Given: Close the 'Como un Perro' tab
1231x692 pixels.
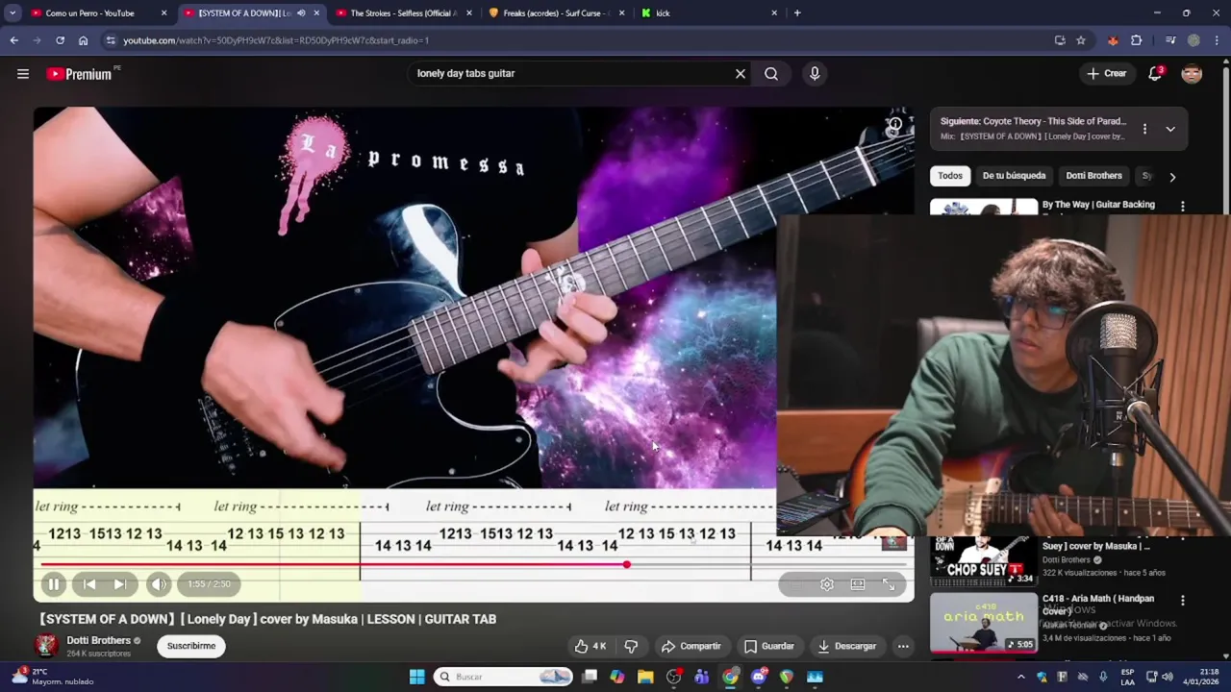Looking at the screenshot, I should (x=163, y=13).
